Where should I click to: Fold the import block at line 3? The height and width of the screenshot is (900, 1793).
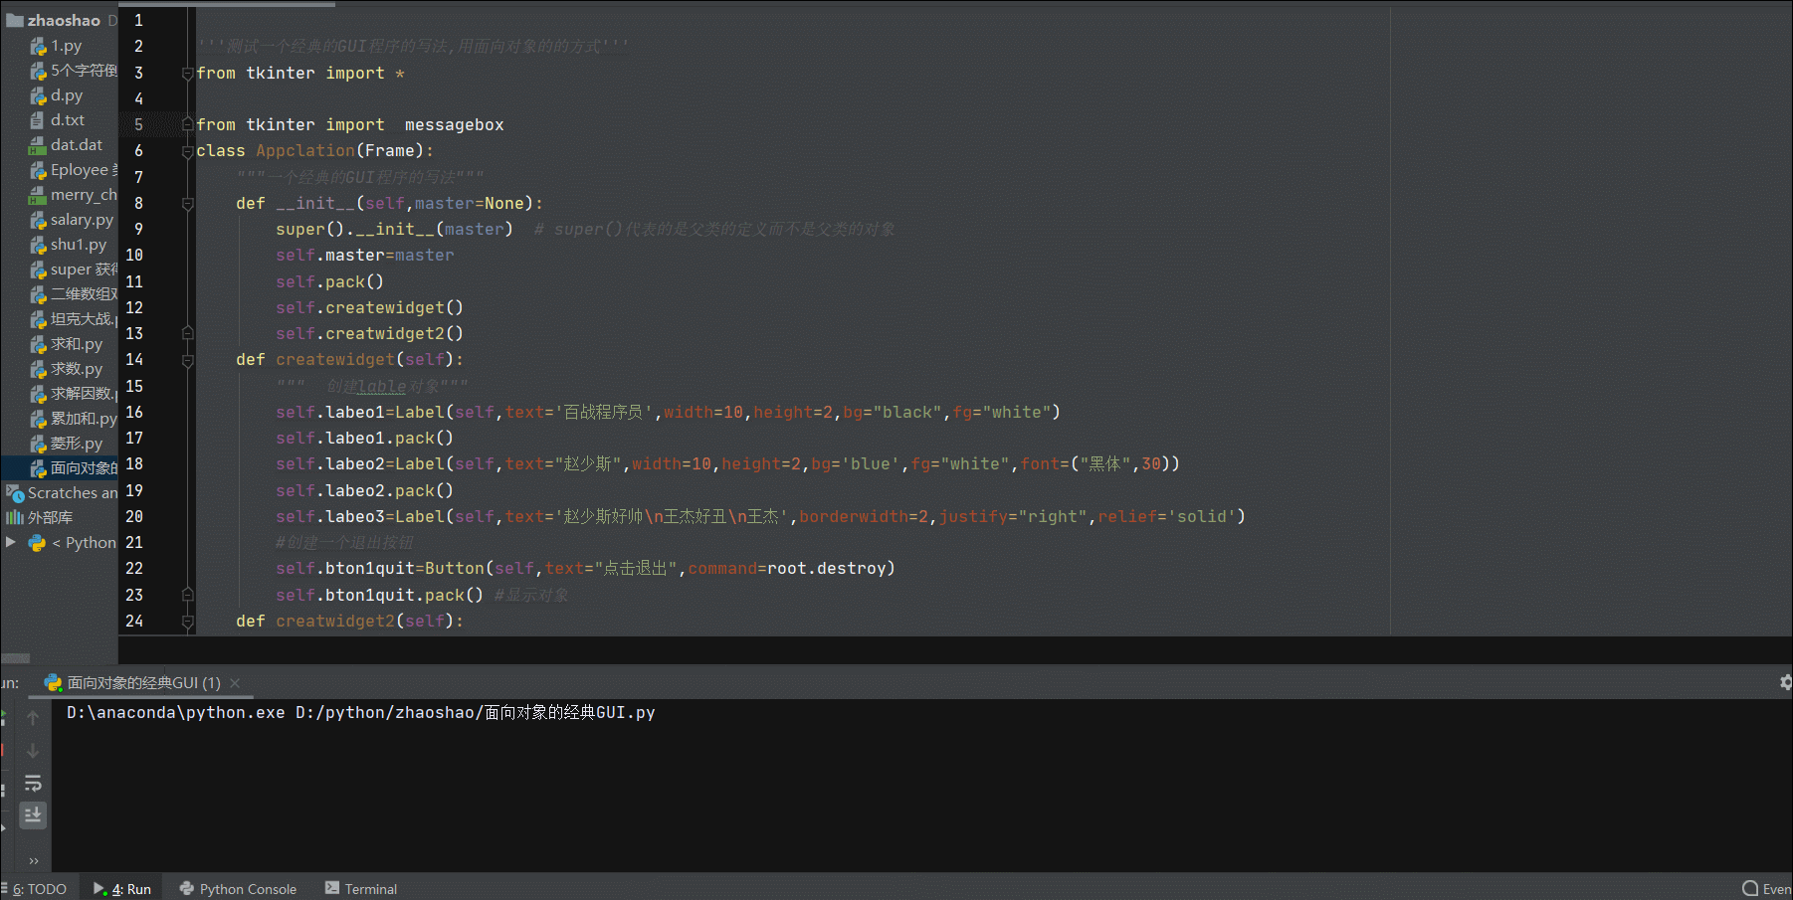187,74
